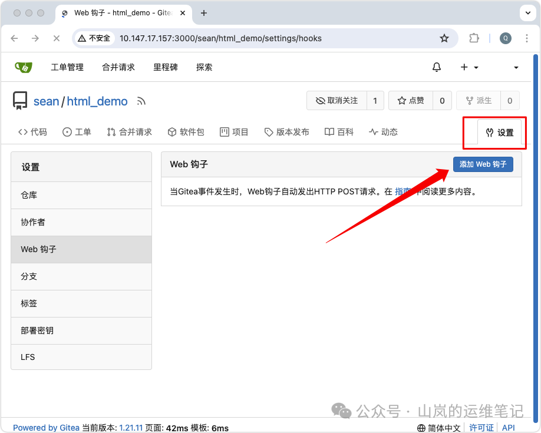The height and width of the screenshot is (433, 541).
Task: Switch to the 工单 tab
Action: click(77, 131)
